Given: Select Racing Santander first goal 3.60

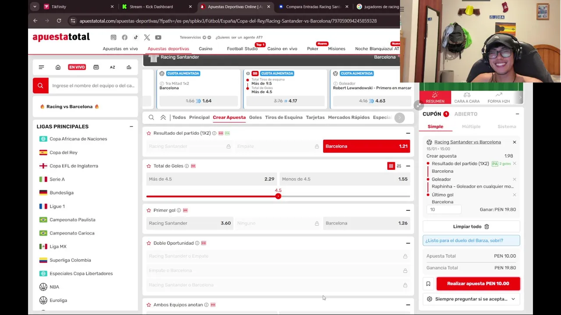Looking at the screenshot, I should point(190,223).
